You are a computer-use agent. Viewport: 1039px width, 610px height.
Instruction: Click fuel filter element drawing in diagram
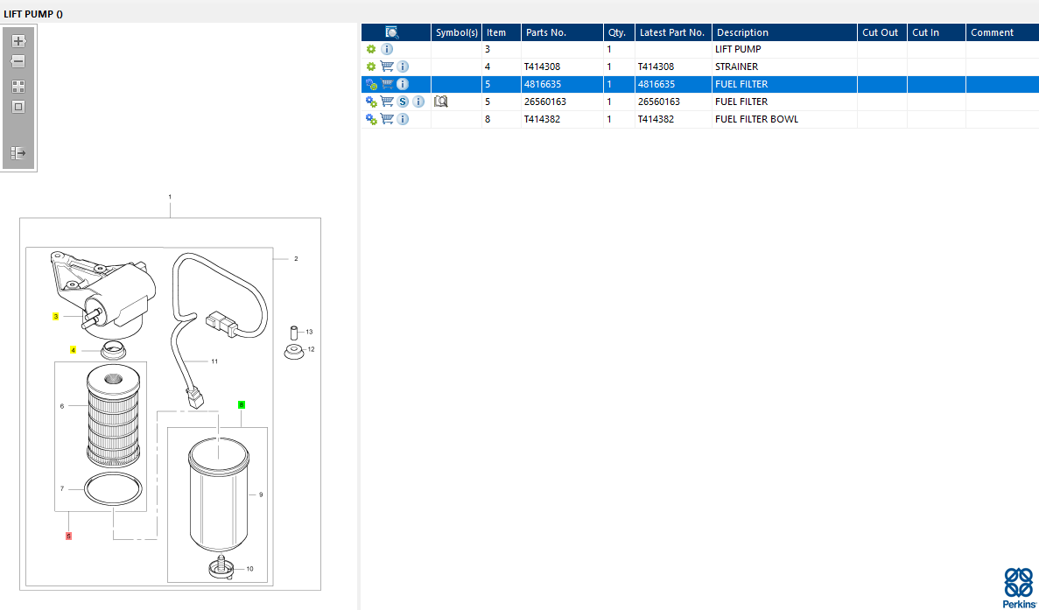click(x=113, y=417)
